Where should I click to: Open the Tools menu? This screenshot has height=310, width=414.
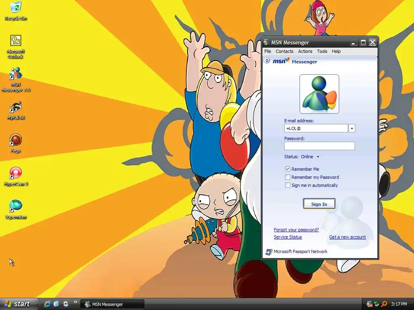point(322,51)
